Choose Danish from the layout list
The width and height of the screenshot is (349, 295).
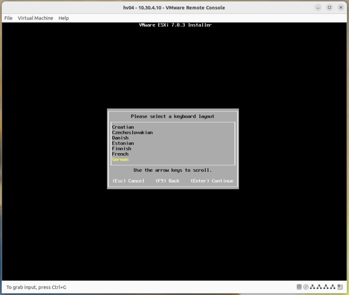(x=120, y=138)
